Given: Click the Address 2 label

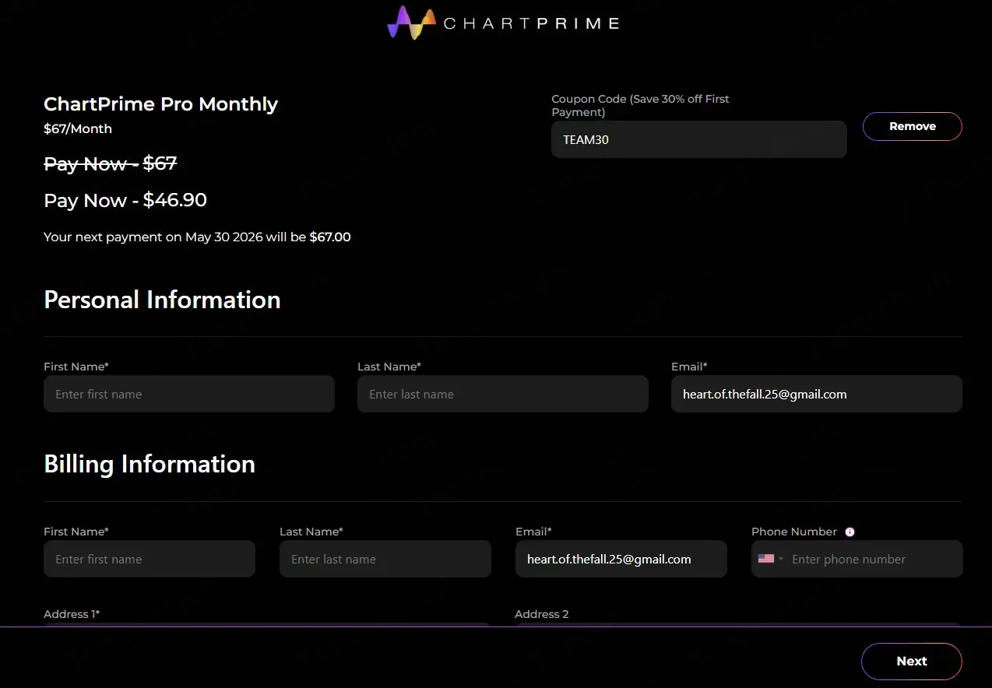Looking at the screenshot, I should pyautogui.click(x=542, y=614).
